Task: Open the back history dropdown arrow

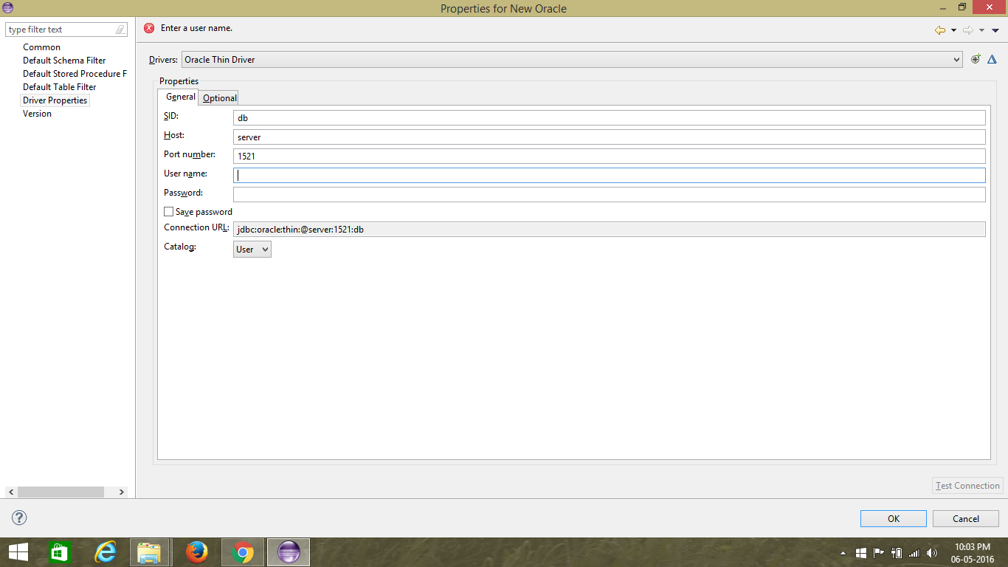Action: (953, 31)
